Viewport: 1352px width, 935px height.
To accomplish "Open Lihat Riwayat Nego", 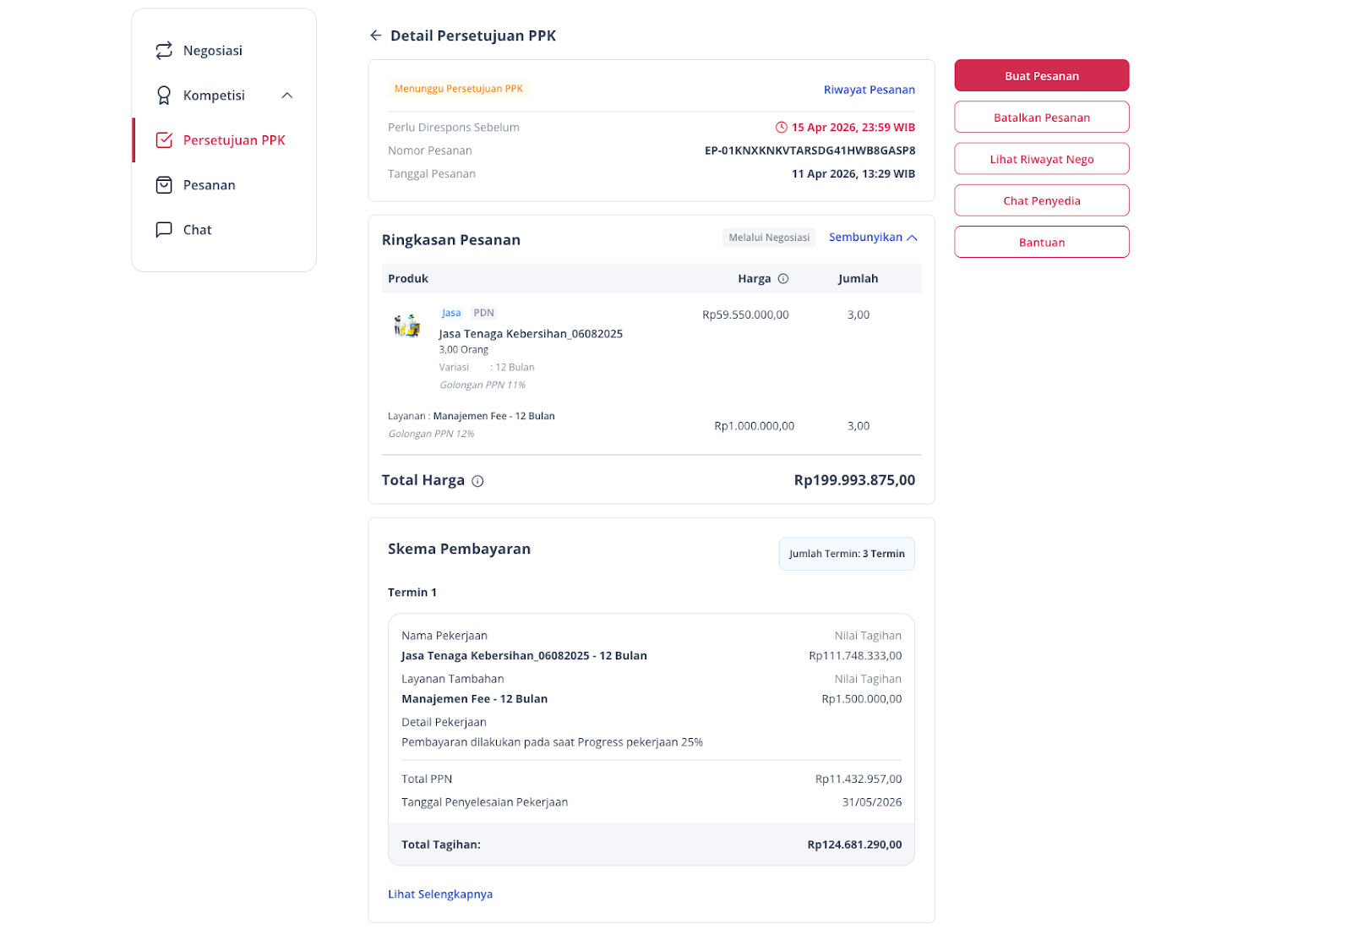I will pos(1042,159).
